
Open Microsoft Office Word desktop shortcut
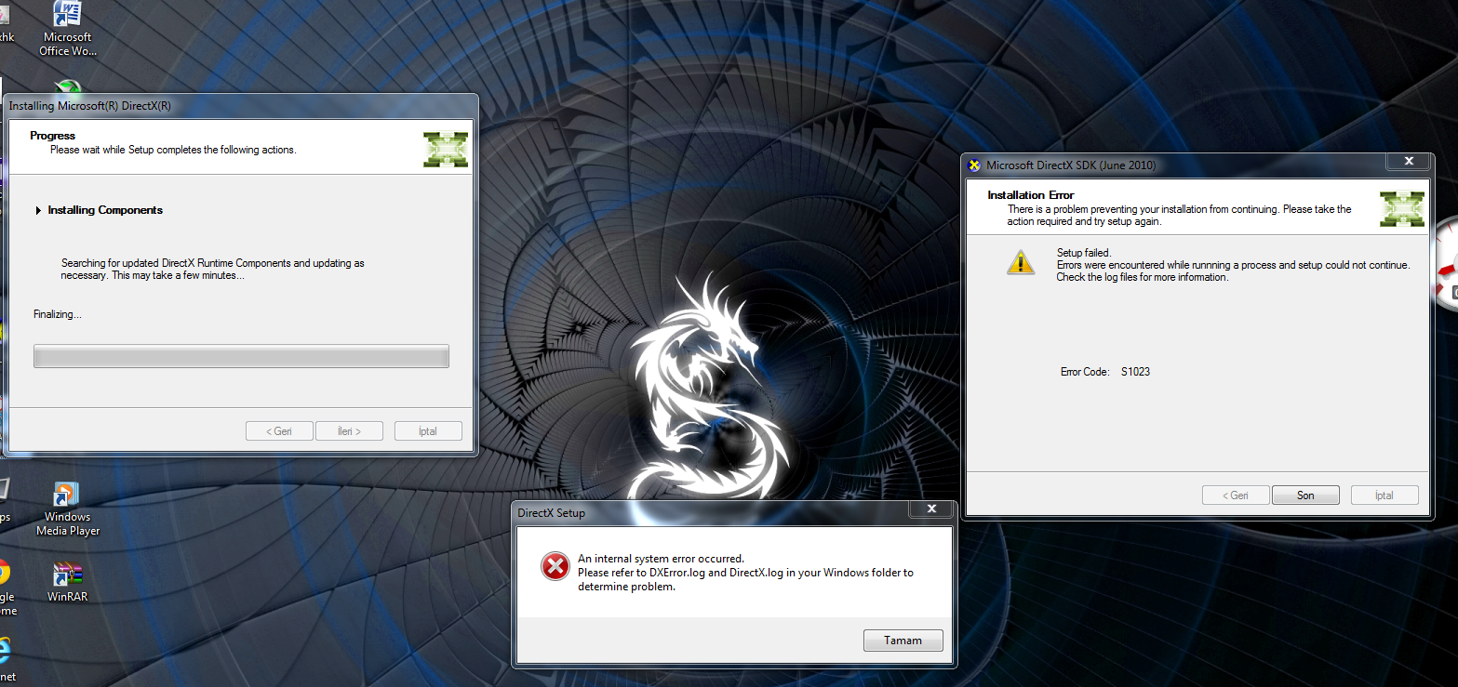point(68,28)
